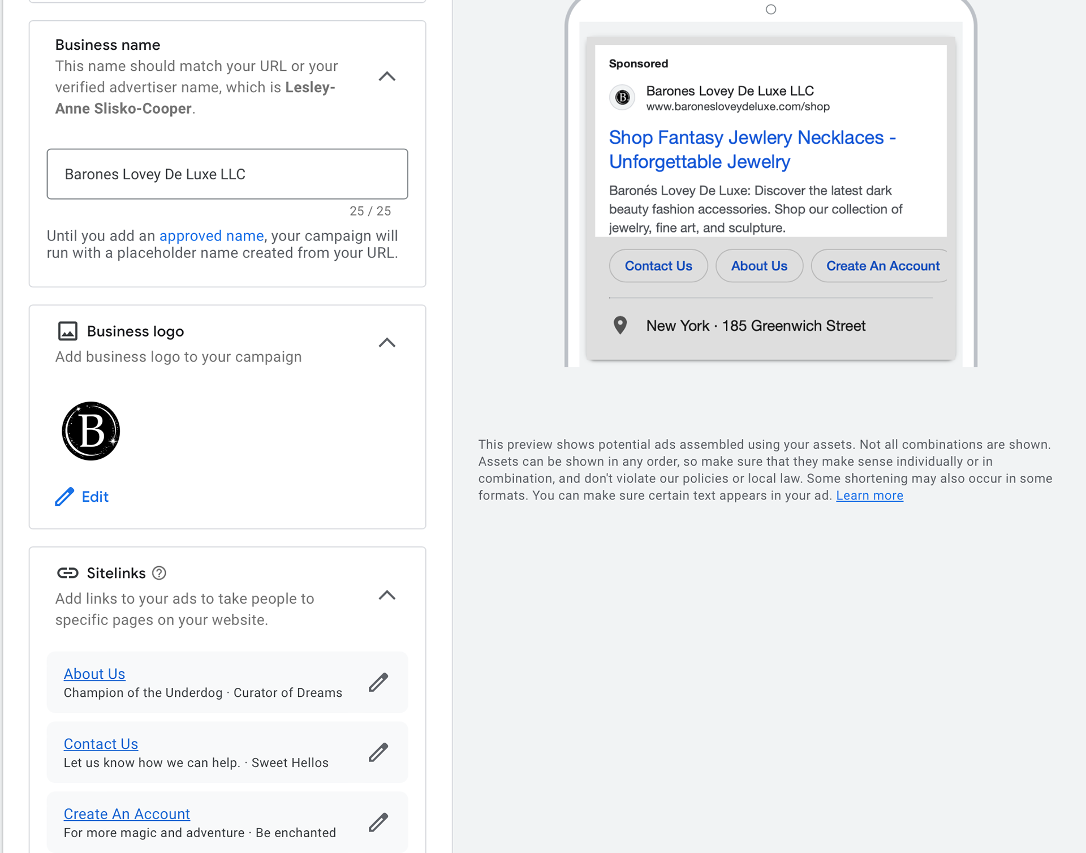Click About Us chip in ad preview
Image resolution: width=1086 pixels, height=853 pixels.
[759, 266]
